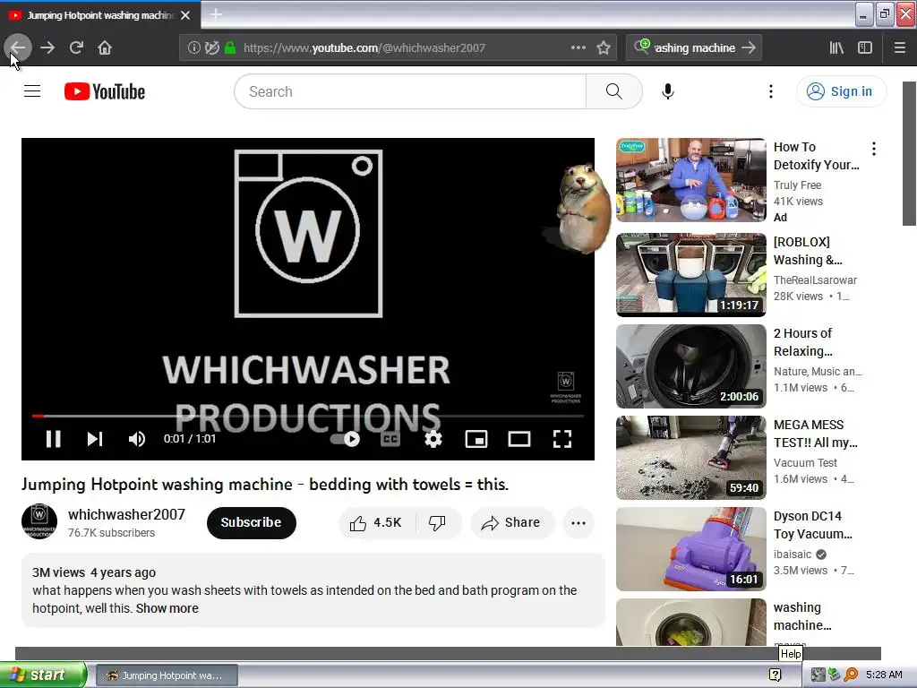
Task: Go forward using the browser forward arrow
Action: 47,47
